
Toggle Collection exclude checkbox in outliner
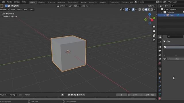[183, 12]
